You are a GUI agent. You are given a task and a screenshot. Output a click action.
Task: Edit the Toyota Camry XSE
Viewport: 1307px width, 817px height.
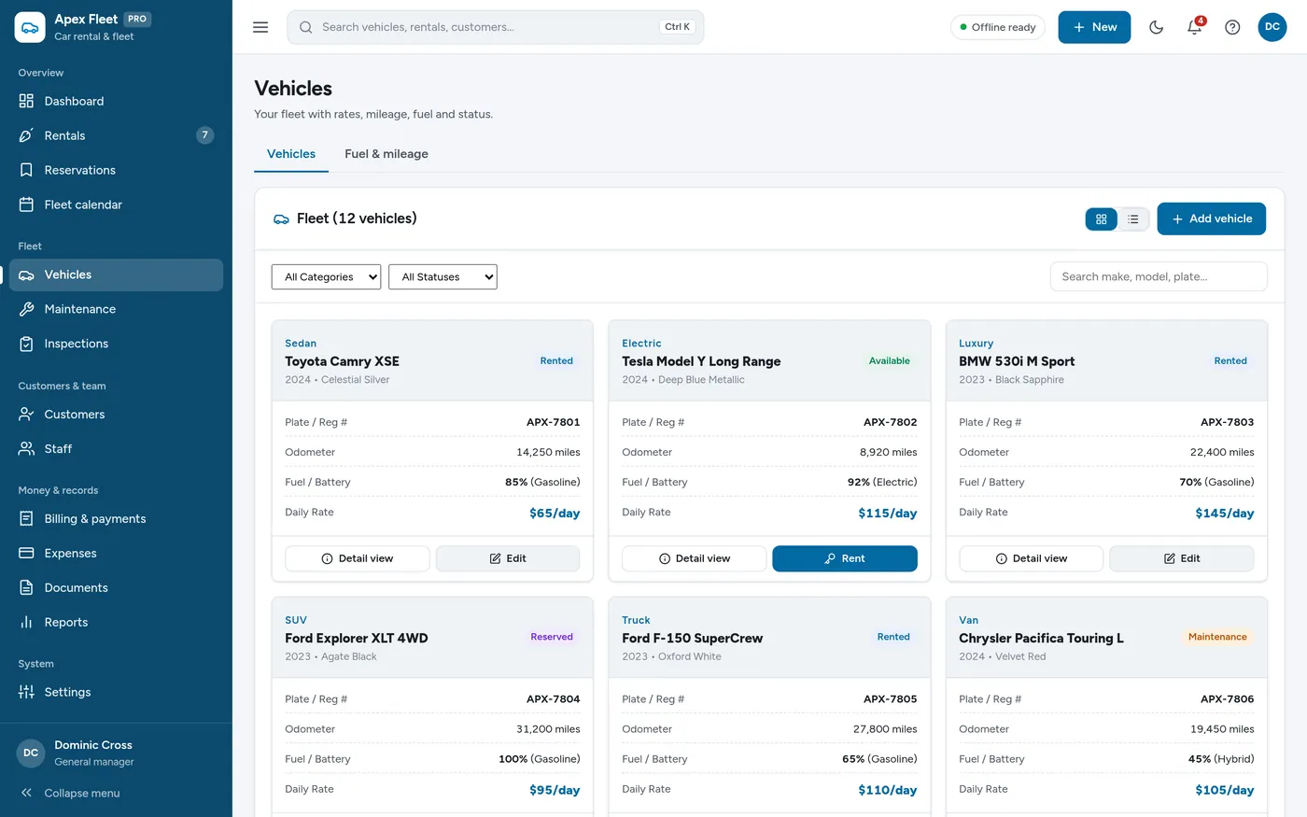(508, 558)
